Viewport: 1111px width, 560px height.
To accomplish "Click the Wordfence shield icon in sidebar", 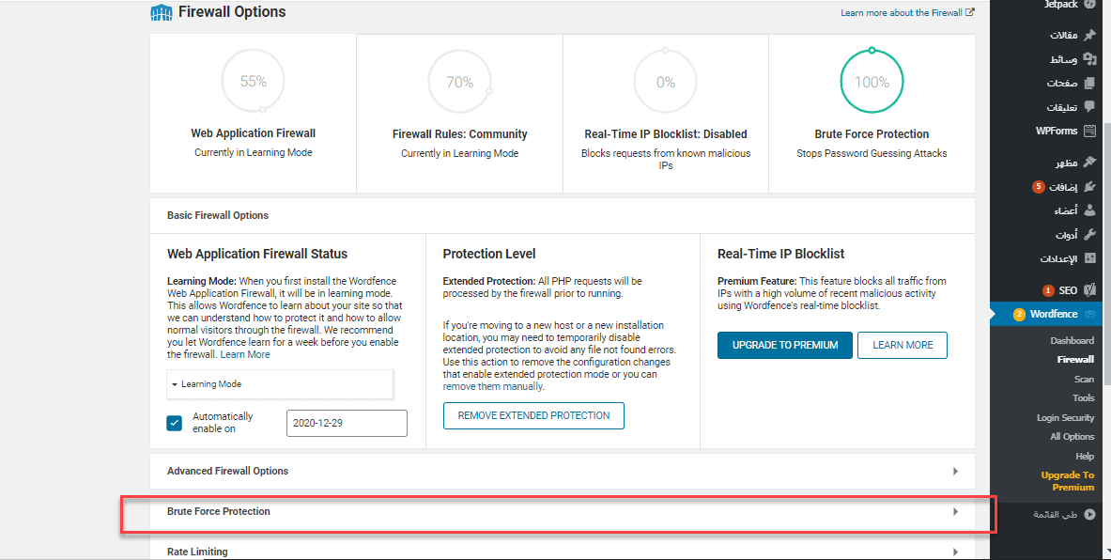I will click(x=1090, y=314).
